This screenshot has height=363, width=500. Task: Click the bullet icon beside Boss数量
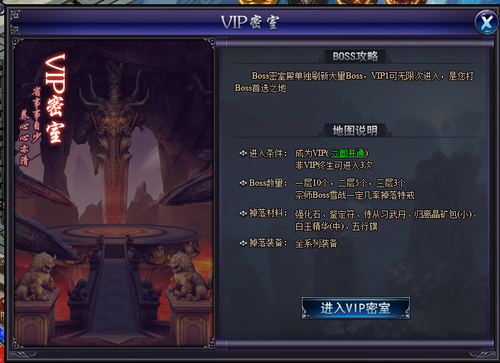pos(243,183)
